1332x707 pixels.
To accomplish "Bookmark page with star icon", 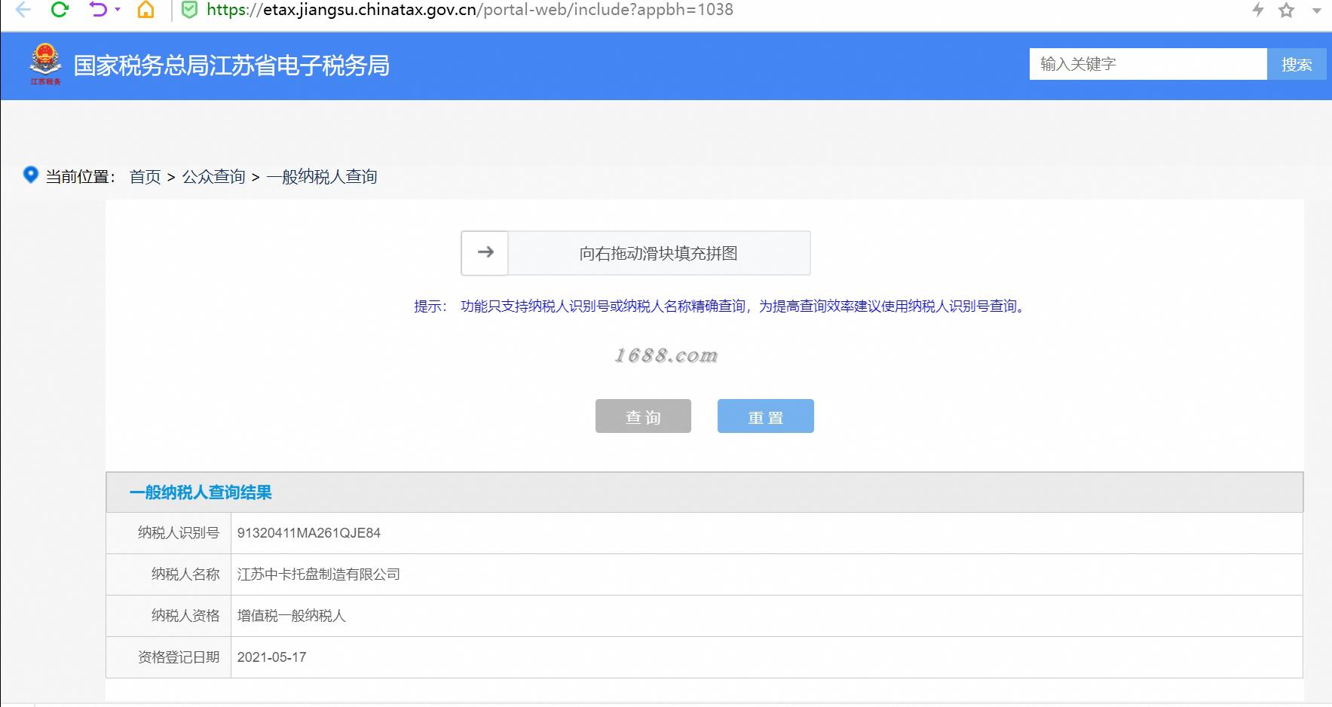I will coord(1286,11).
